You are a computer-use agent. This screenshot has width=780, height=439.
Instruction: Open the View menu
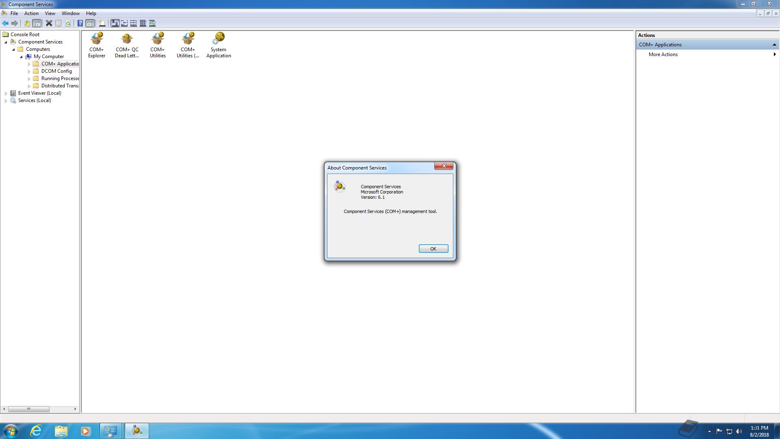[50, 13]
